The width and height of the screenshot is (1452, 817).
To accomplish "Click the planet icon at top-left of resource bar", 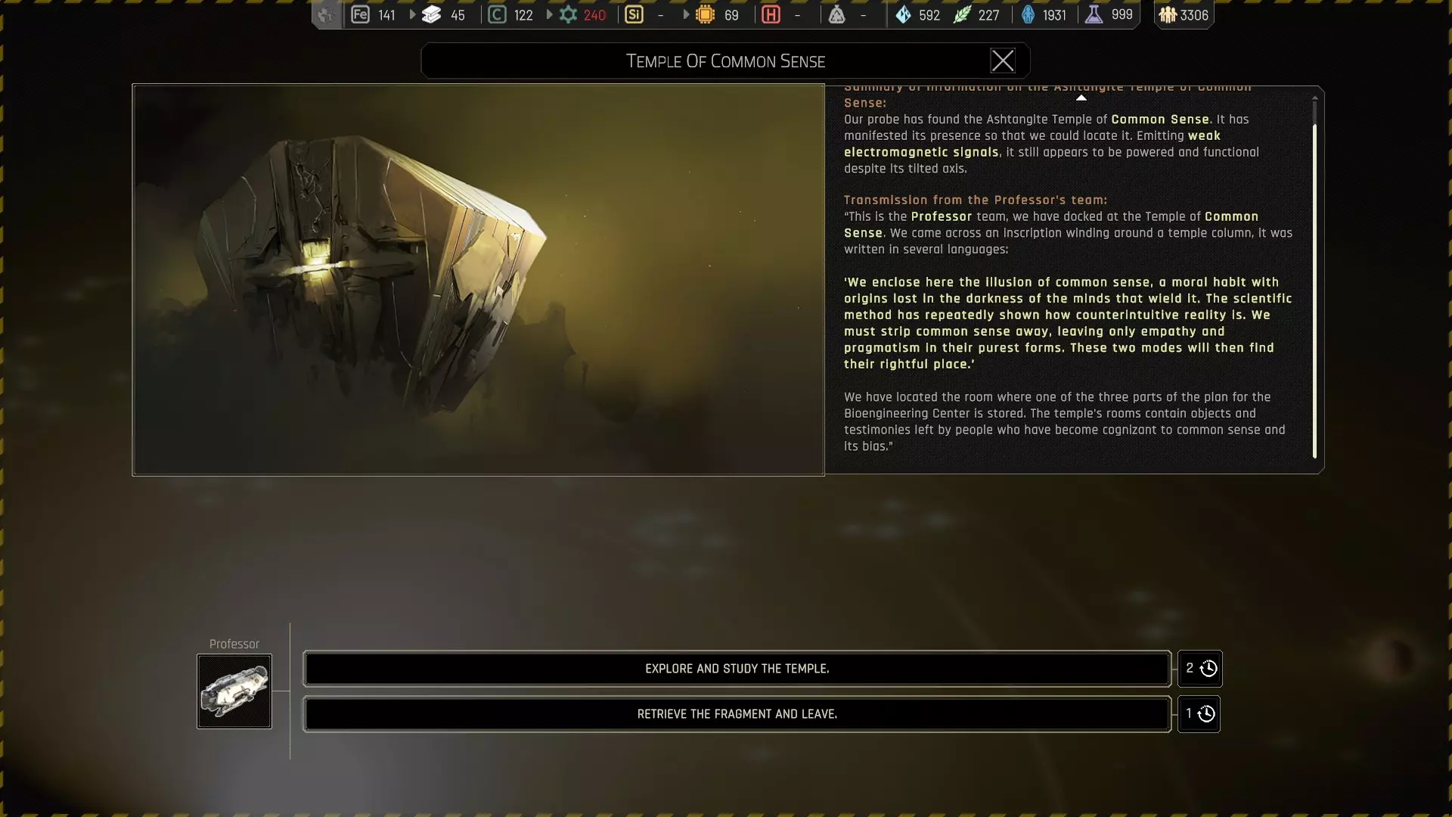I will pos(326,14).
